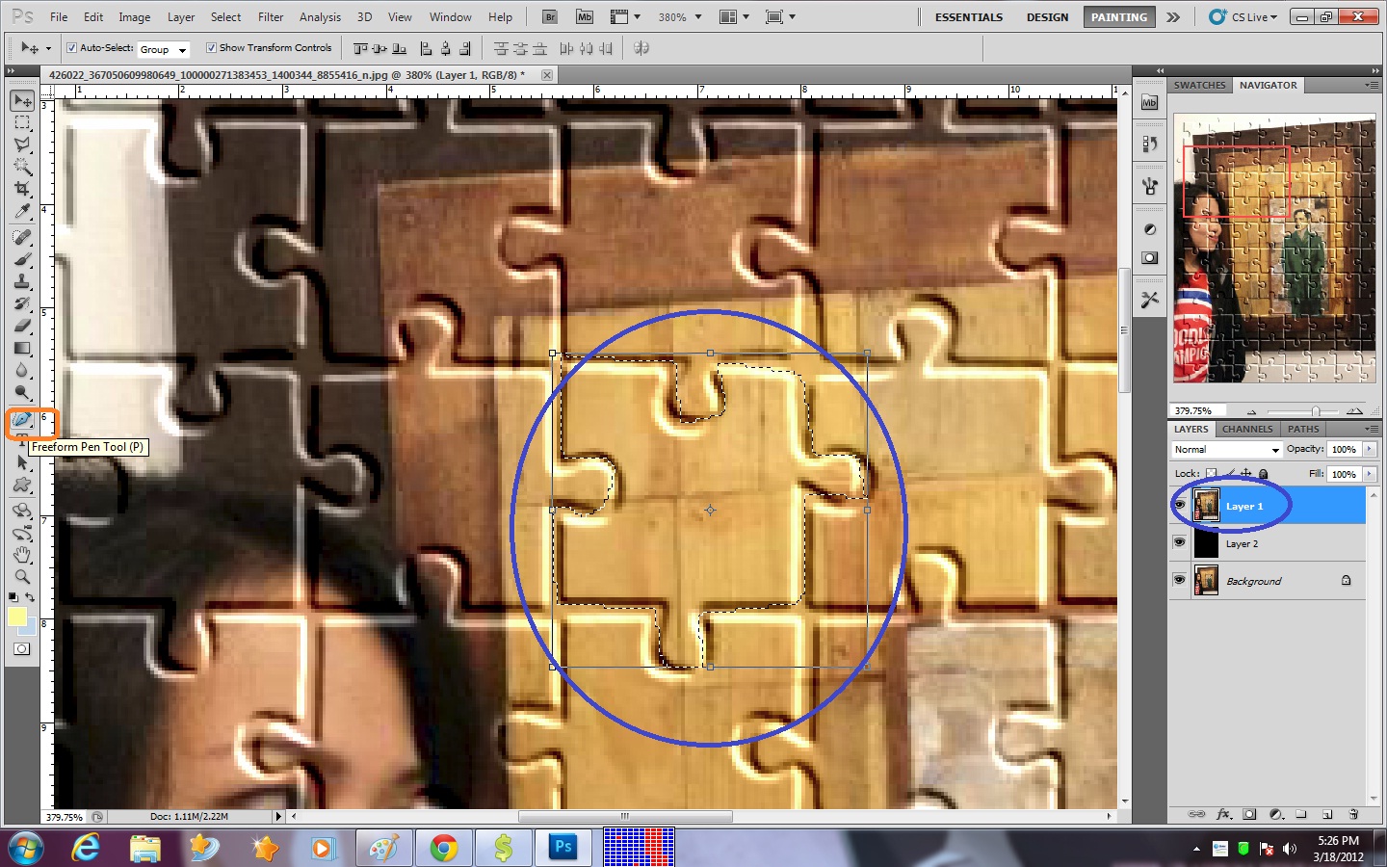The width and height of the screenshot is (1387, 867).
Task: Open the Auto-Select Group dropdown
Action: [164, 49]
